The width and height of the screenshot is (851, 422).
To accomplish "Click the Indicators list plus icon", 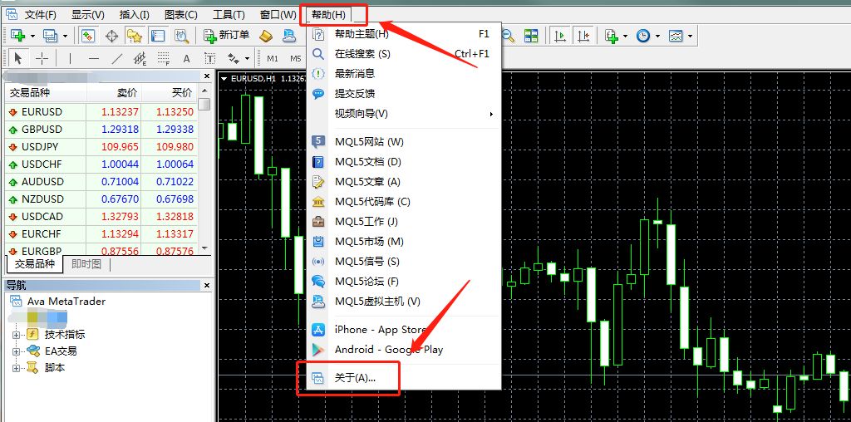I will 612,36.
